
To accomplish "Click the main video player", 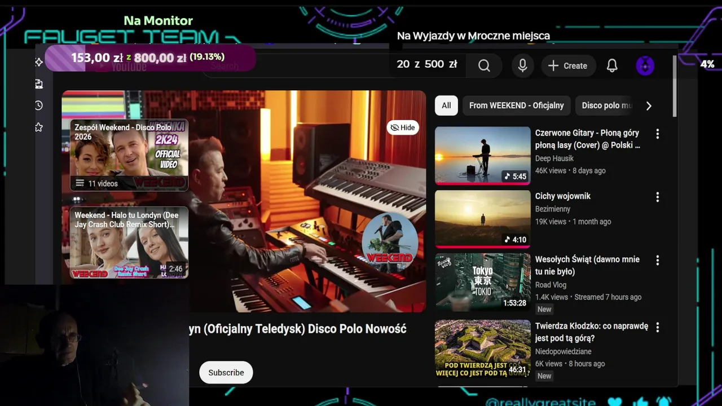I will (x=244, y=201).
